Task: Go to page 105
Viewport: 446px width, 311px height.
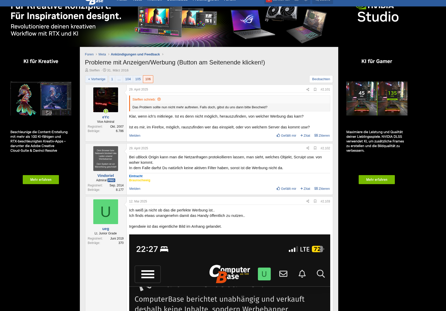Action: click(138, 79)
